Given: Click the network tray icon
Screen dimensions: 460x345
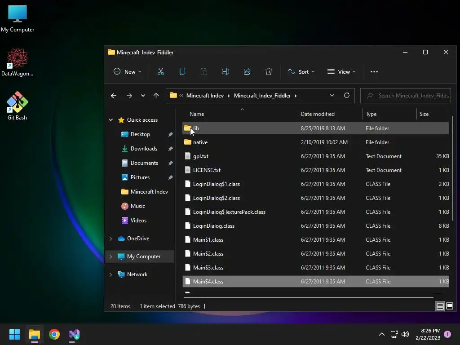Looking at the screenshot, I should 394,334.
